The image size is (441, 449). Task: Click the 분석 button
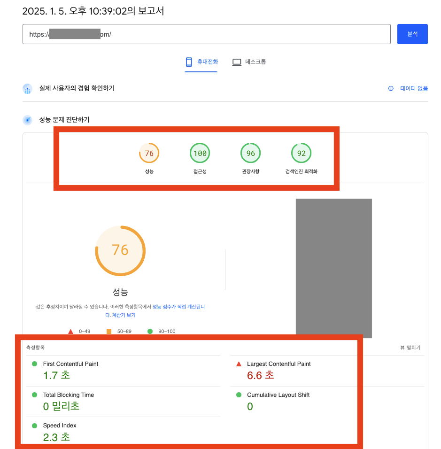coord(412,34)
